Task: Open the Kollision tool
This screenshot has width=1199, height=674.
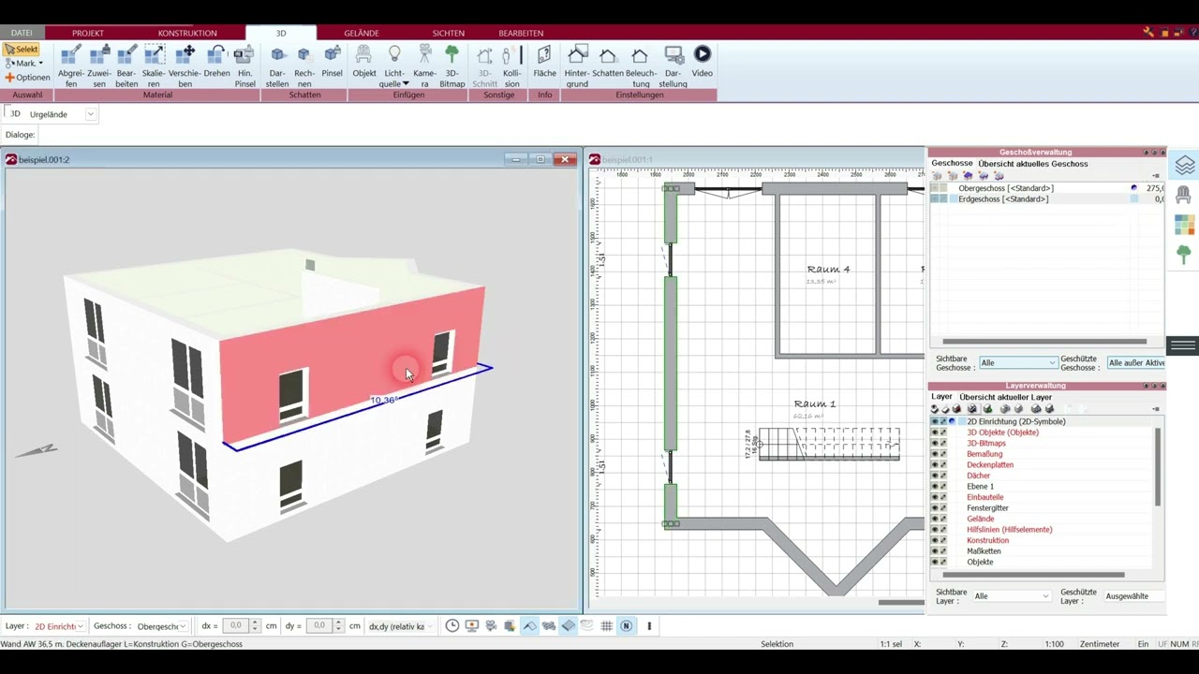Action: [x=511, y=66]
